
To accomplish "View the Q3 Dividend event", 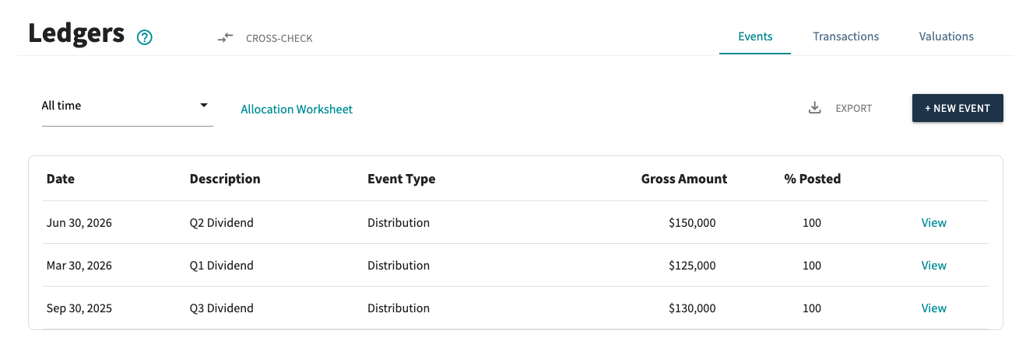I will 933,308.
